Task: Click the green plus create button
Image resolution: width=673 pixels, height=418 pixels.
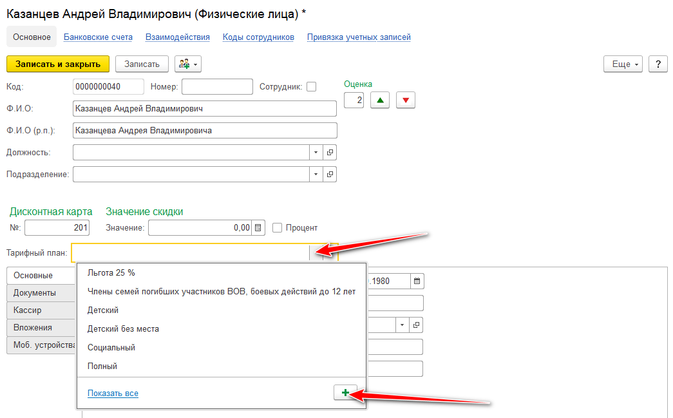Action: 345,393
